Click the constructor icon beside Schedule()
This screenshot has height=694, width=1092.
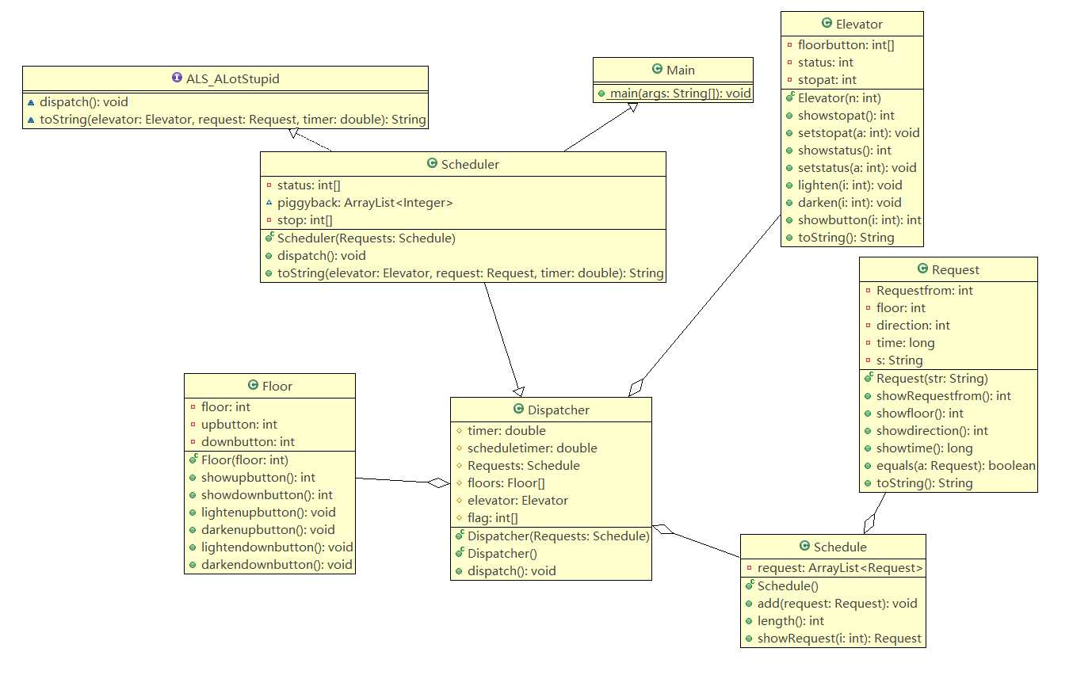[750, 585]
